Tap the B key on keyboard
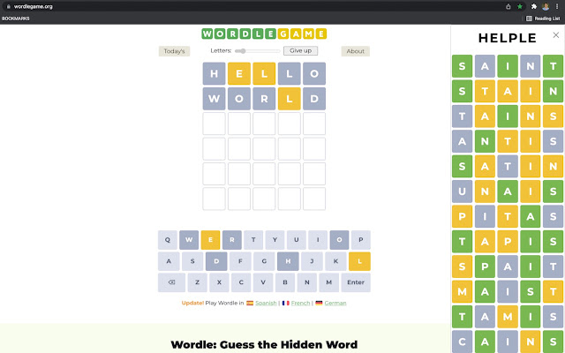Screen dimensions: 565x353 coord(285,282)
